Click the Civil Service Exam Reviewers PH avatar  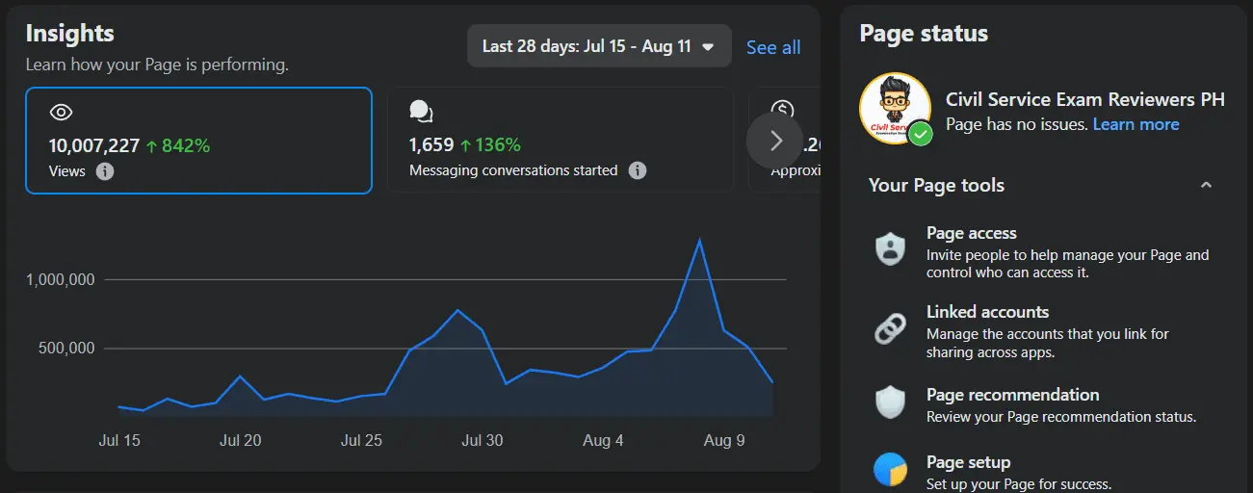coord(895,108)
